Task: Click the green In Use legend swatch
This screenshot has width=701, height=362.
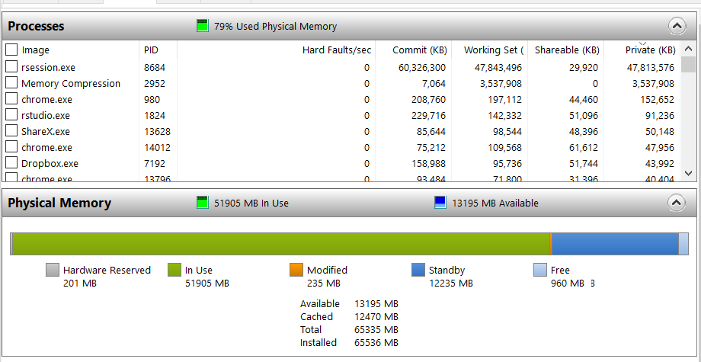Action: tap(174, 270)
